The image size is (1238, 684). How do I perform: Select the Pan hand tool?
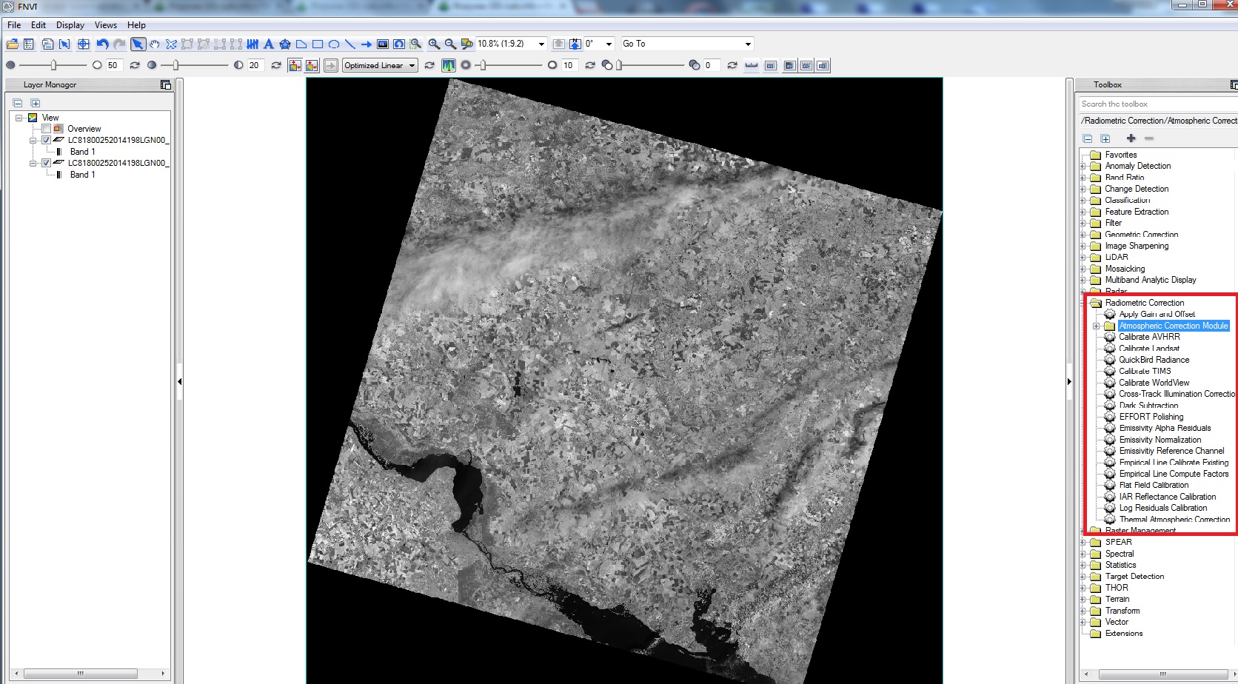(x=154, y=44)
